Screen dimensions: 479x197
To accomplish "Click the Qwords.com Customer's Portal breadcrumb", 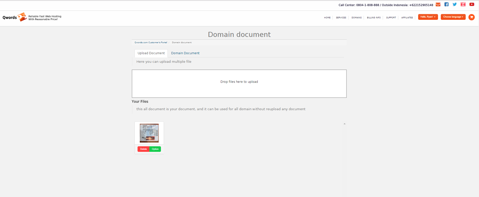I will tap(151, 42).
